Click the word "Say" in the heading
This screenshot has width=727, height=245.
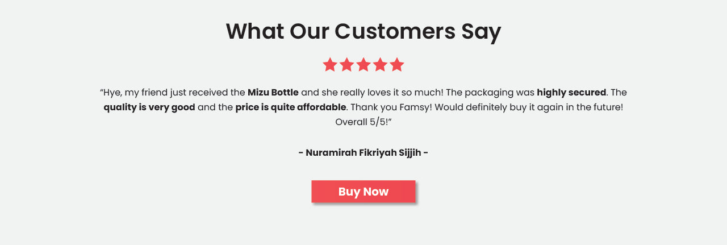point(481,31)
